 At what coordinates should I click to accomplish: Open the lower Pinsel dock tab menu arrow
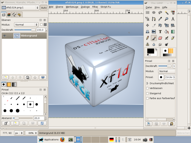coord(41,90)
